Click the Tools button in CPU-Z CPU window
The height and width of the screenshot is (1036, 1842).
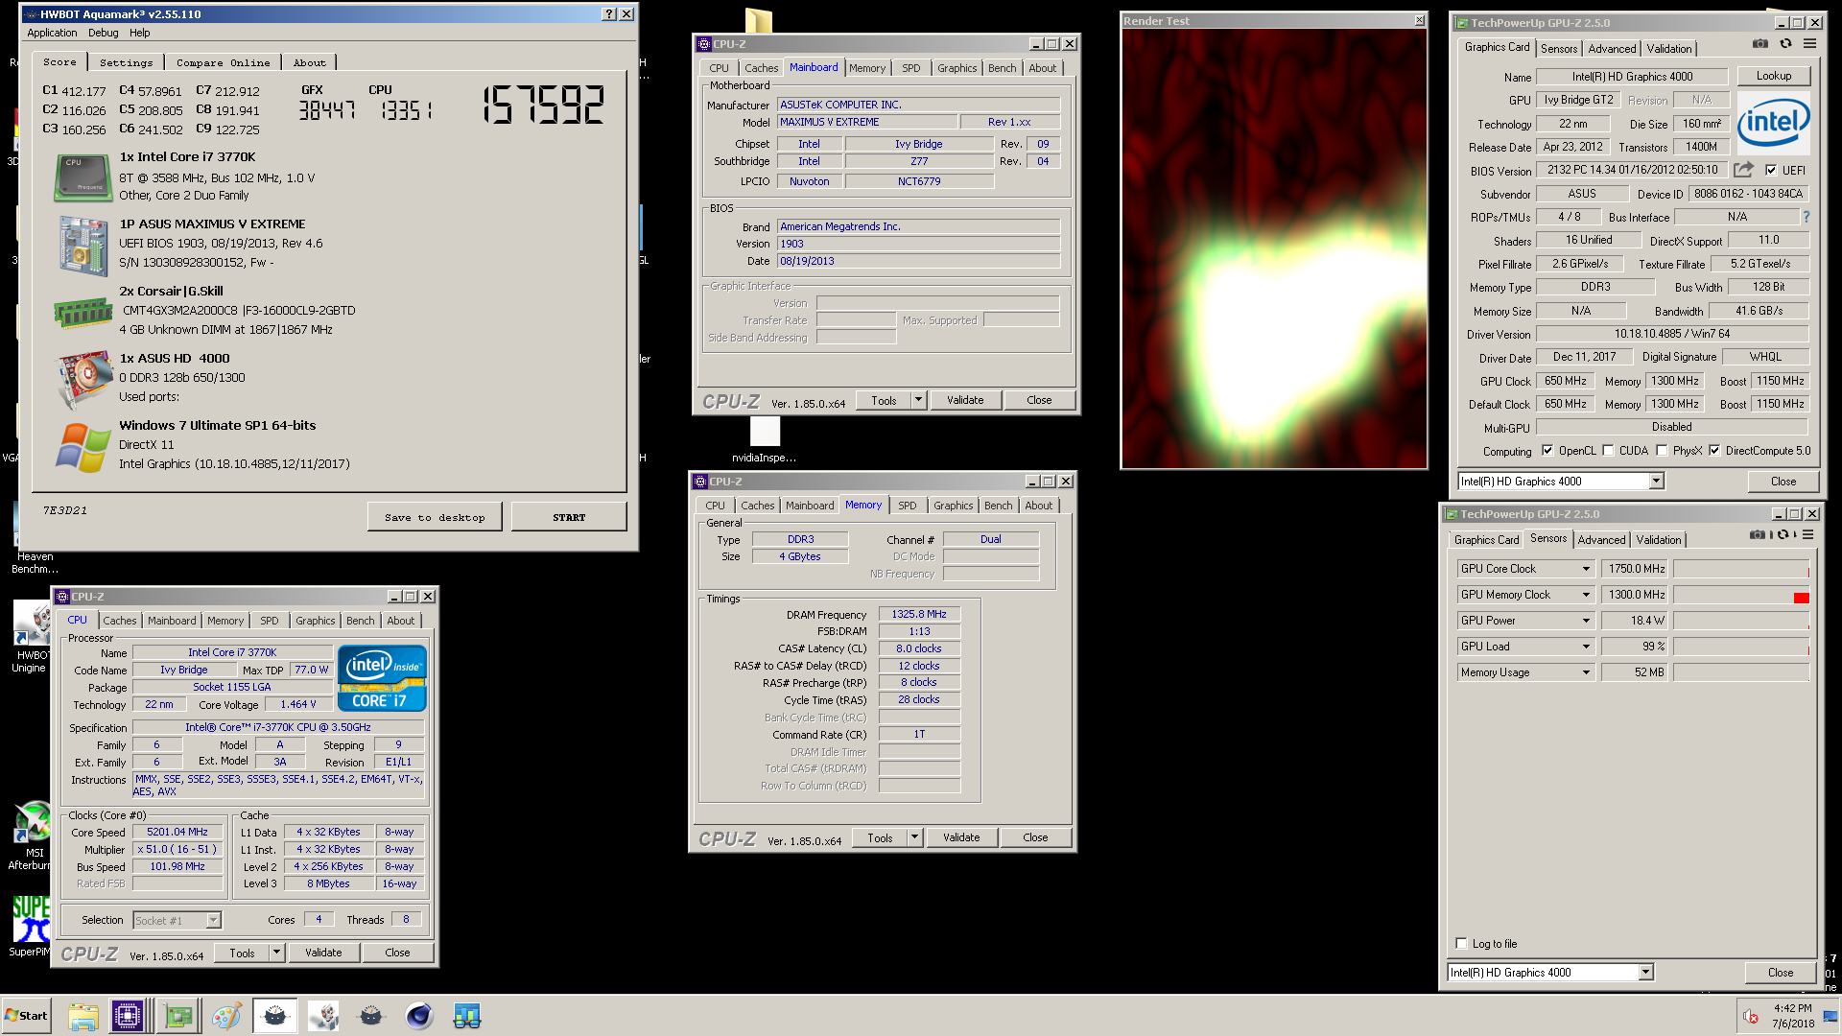tap(242, 953)
